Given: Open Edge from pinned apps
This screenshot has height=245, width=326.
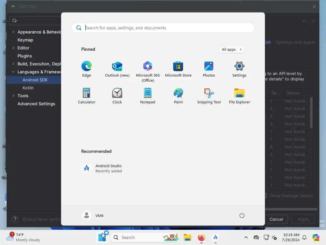Looking at the screenshot, I should pyautogui.click(x=87, y=69).
